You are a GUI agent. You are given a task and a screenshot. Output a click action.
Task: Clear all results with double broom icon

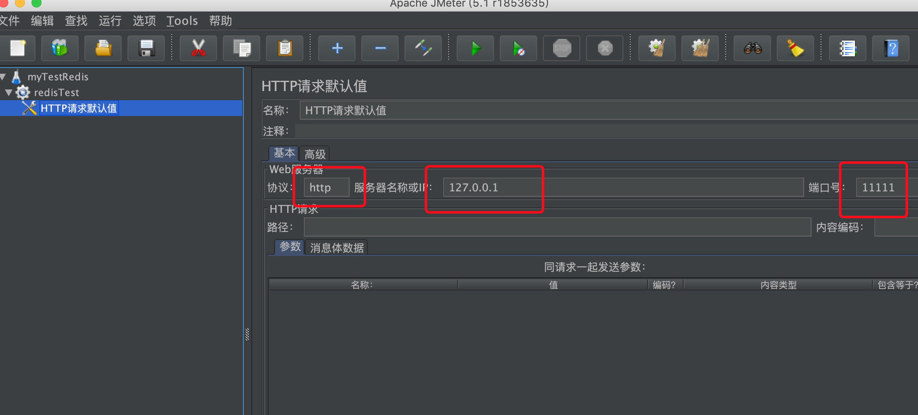click(x=700, y=48)
